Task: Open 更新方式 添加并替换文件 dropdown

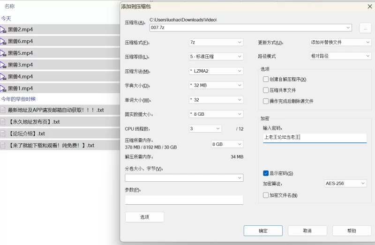Action: [340, 42]
